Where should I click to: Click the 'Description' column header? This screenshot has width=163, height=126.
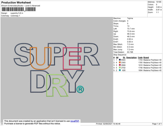[x=131, y=58]
